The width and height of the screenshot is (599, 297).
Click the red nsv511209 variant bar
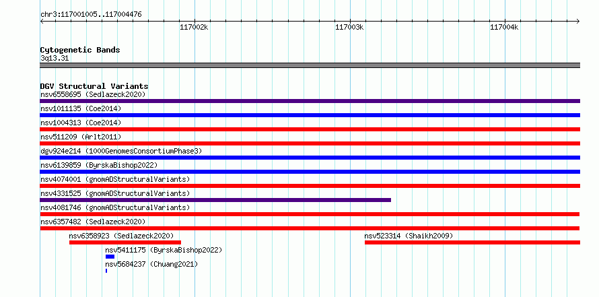310,143
